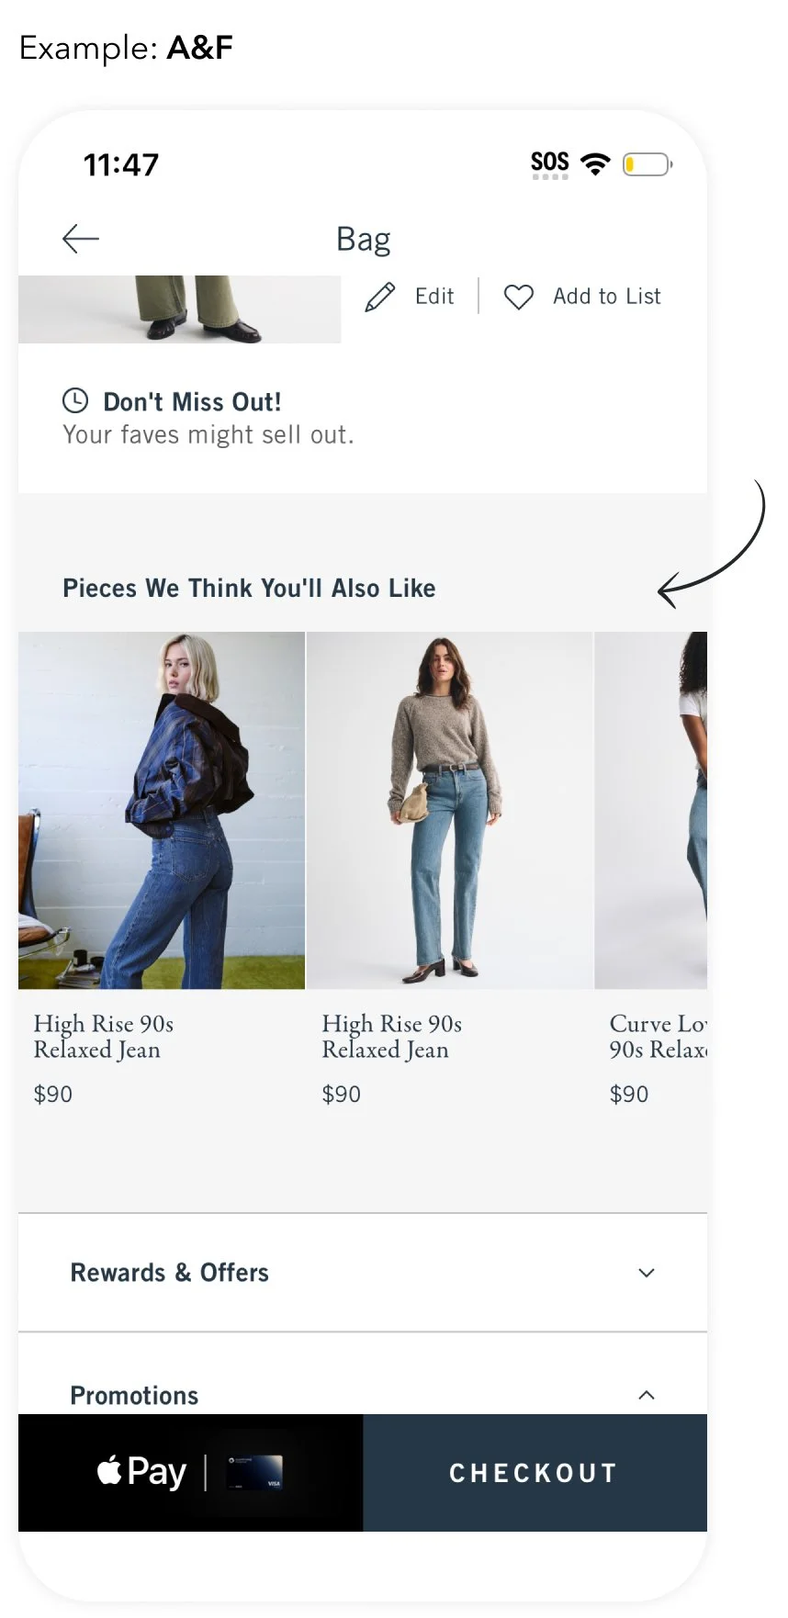The image size is (788, 1618).
Task: Click the Apple Pay logo
Action: [142, 1471]
